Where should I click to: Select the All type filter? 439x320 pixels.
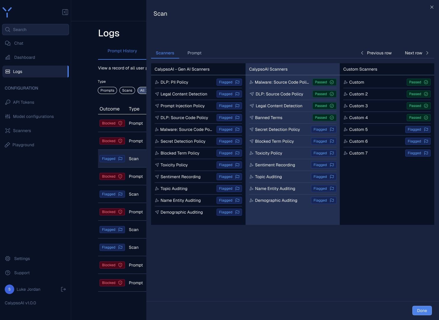pos(142,90)
